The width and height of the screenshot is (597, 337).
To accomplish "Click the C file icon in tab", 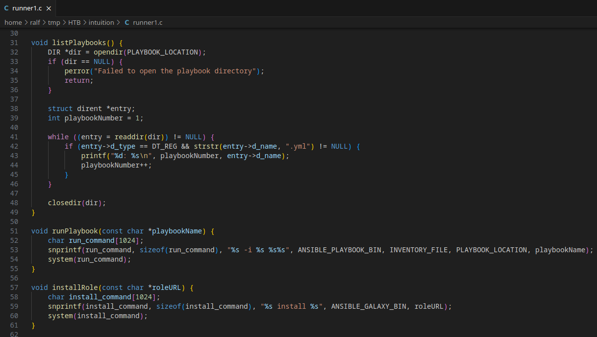I will pos(6,8).
